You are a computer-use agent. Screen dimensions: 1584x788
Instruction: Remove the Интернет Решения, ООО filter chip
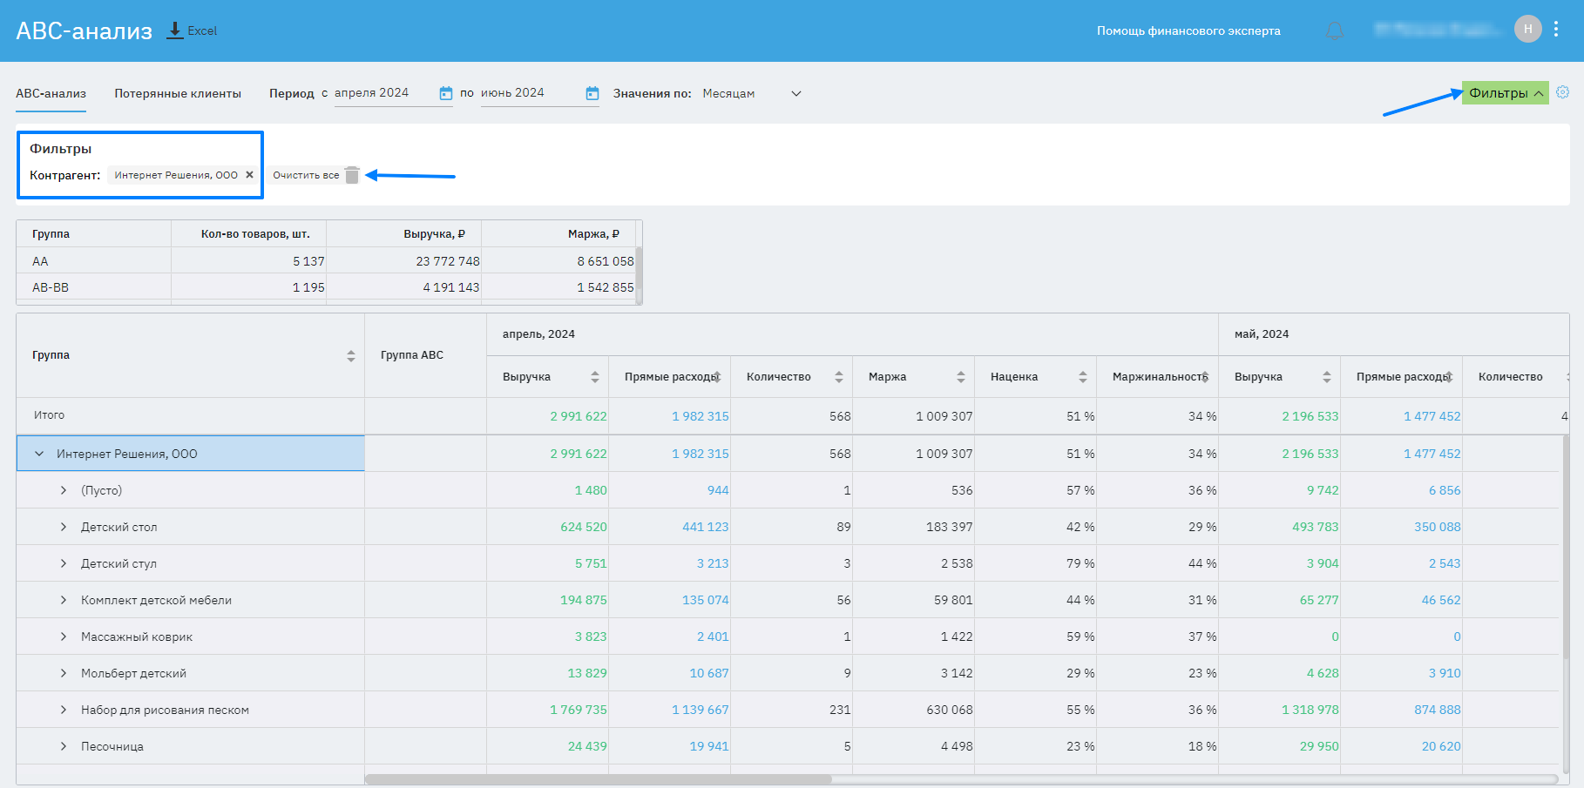249,175
